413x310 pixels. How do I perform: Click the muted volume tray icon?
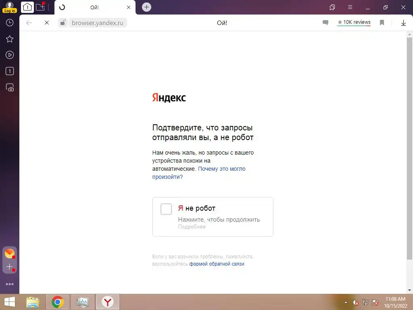pos(355,302)
